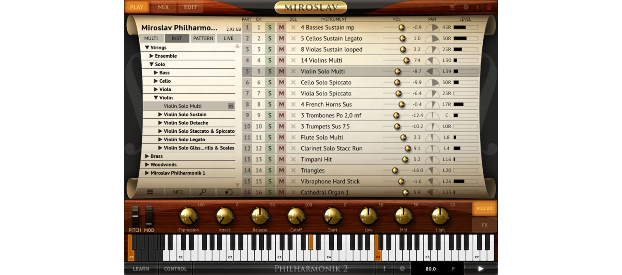
Task: Click the red lock icon
Action: (489, 7)
